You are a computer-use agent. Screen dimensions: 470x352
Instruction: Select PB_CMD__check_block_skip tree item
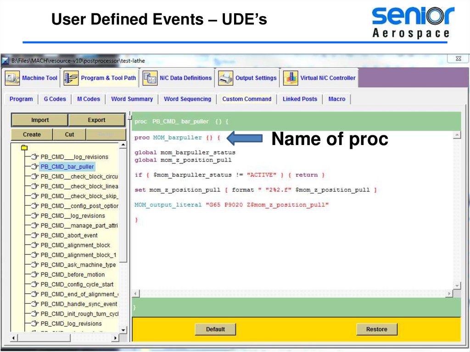coord(79,196)
